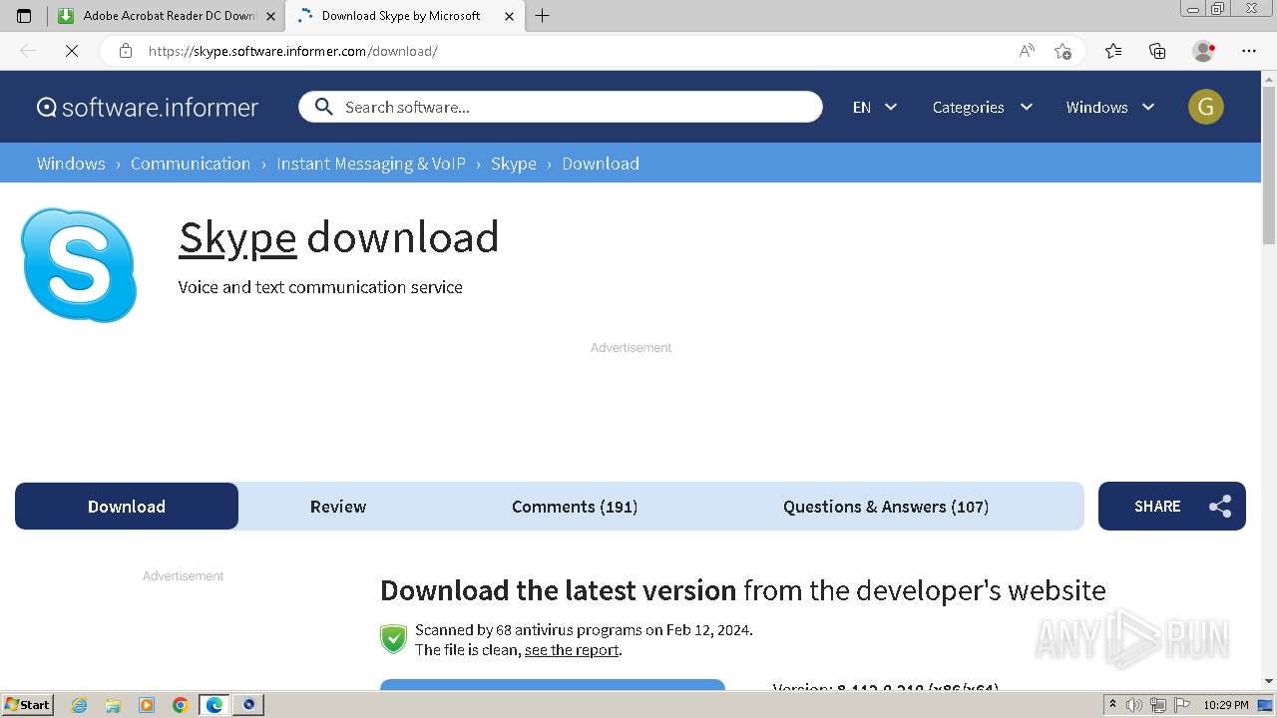Select the Questions & Answers (107) tab
This screenshot has width=1277, height=718.
886,507
